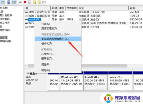The width and height of the screenshot is (143, 104).
Task: Open 帮助(H) from the context menu
Action: click(x=58, y=70)
